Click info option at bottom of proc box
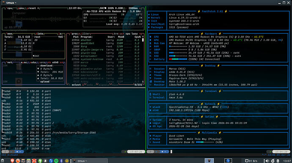292x163 pixels. click(90, 85)
